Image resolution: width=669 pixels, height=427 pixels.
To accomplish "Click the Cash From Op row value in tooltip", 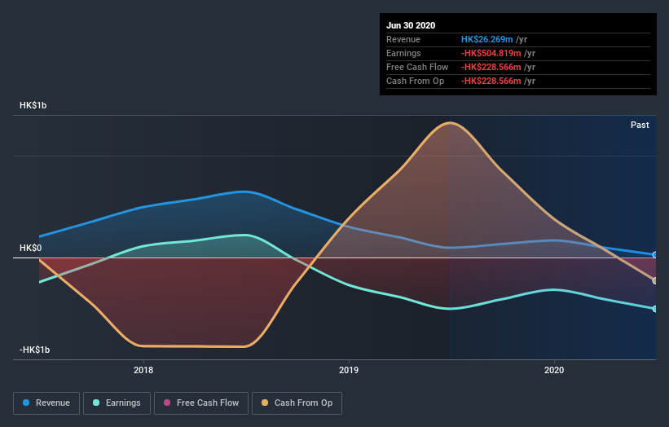I will [x=491, y=81].
